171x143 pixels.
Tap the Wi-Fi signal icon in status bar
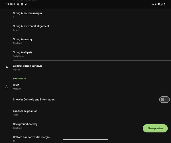(159, 4)
